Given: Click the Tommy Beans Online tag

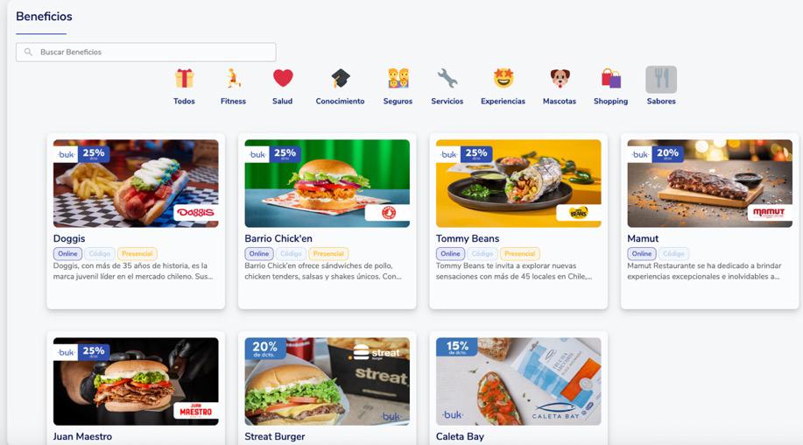Looking at the screenshot, I should tap(450, 253).
